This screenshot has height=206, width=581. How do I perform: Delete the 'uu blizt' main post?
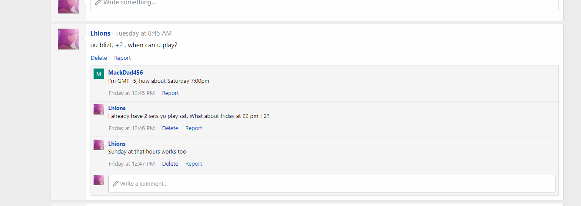coord(99,58)
